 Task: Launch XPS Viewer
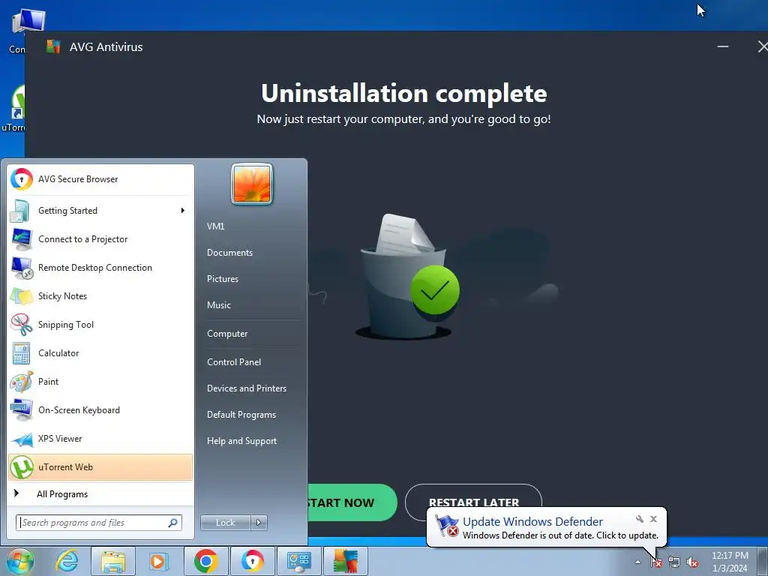[100, 438]
